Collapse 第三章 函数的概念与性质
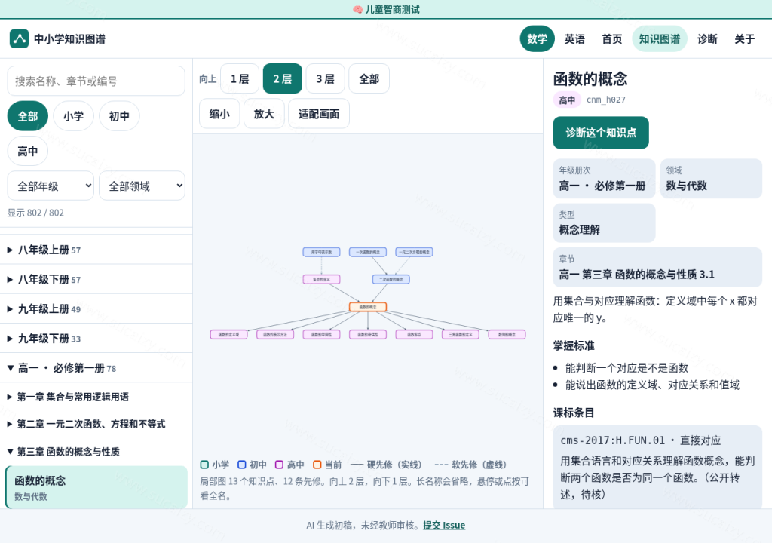 click(x=96, y=452)
